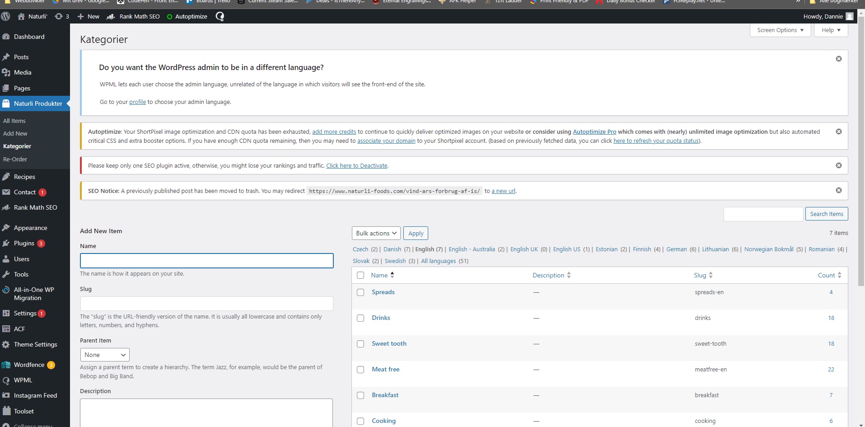Screen dimensions: 865x427
Task: Open Naturli Produkter menu
Action: (x=35, y=103)
